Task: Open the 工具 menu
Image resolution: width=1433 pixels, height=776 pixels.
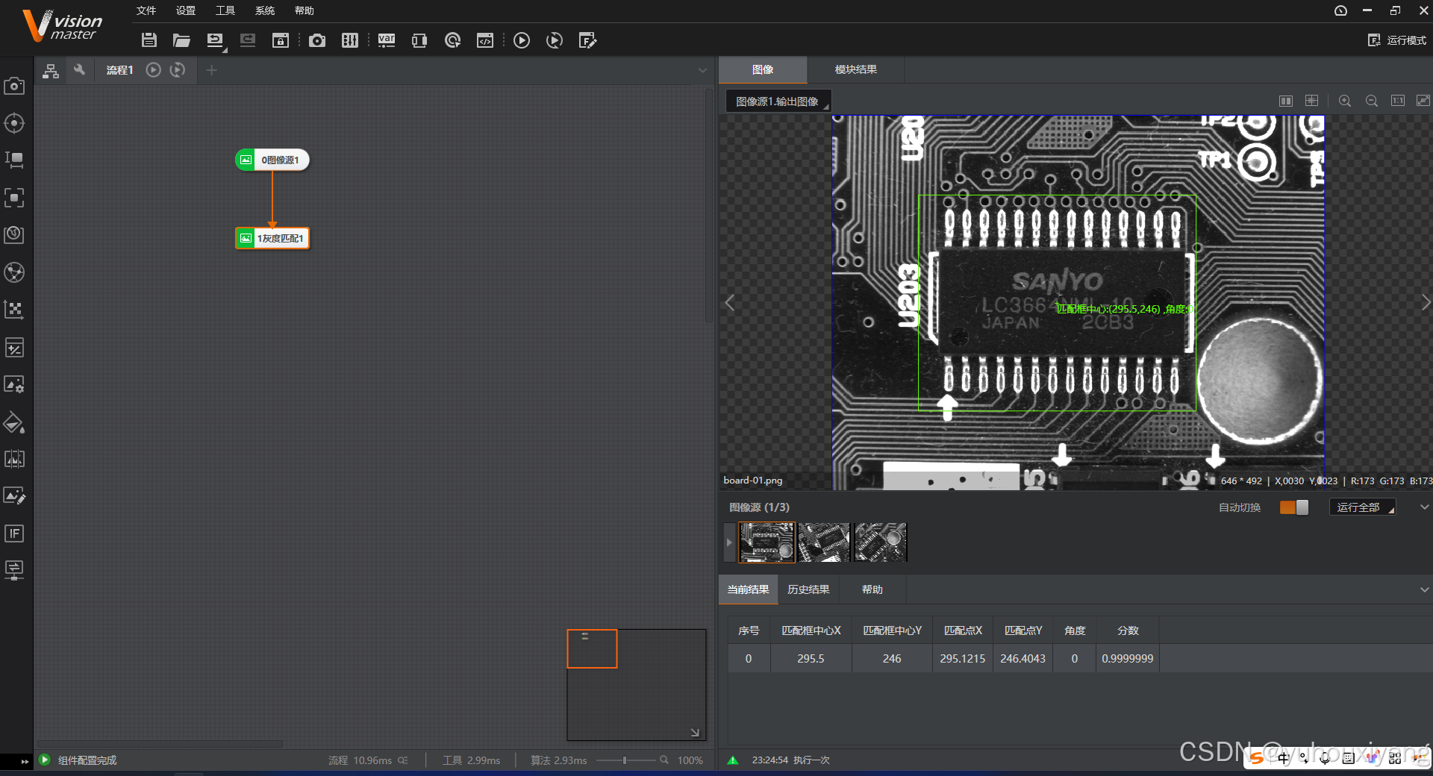Action: click(x=225, y=10)
